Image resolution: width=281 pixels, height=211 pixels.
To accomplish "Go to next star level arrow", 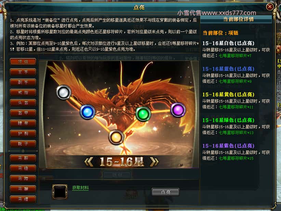I will coord(154,161).
